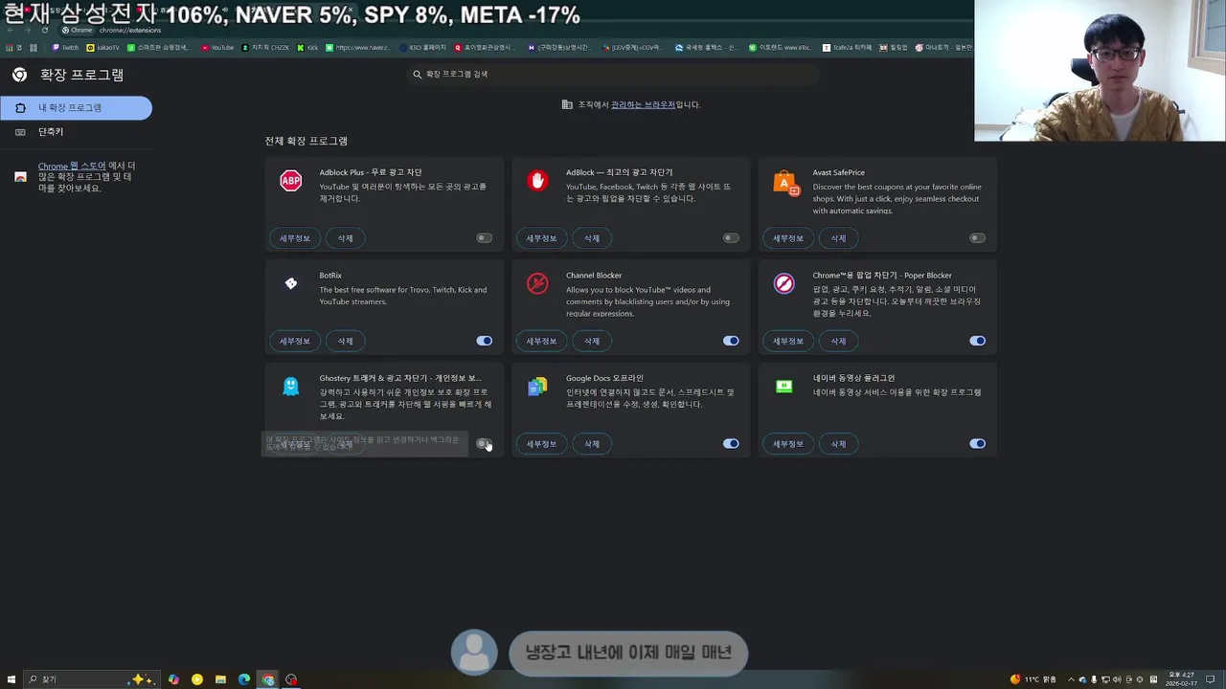Click the Chrome Web Store icon in sidebar
The width and height of the screenshot is (1226, 689).
(20, 177)
